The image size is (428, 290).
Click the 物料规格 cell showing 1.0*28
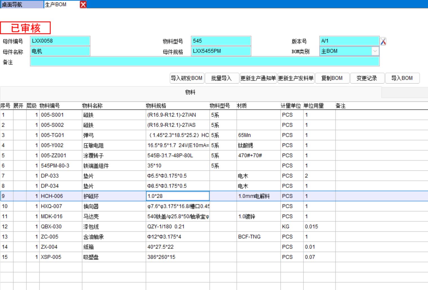[x=177, y=196]
